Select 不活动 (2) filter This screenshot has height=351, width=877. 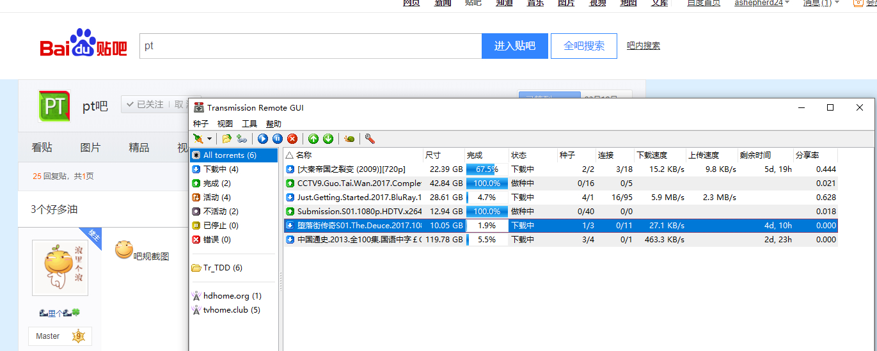point(234,211)
